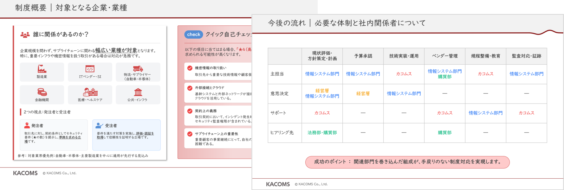Click the blue person icon for 受注者
The image size is (564, 190).
[x=99, y=125]
